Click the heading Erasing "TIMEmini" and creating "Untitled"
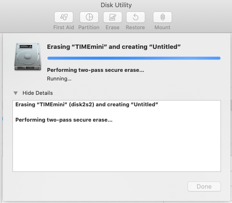This screenshot has width=232, height=203. (x=114, y=47)
